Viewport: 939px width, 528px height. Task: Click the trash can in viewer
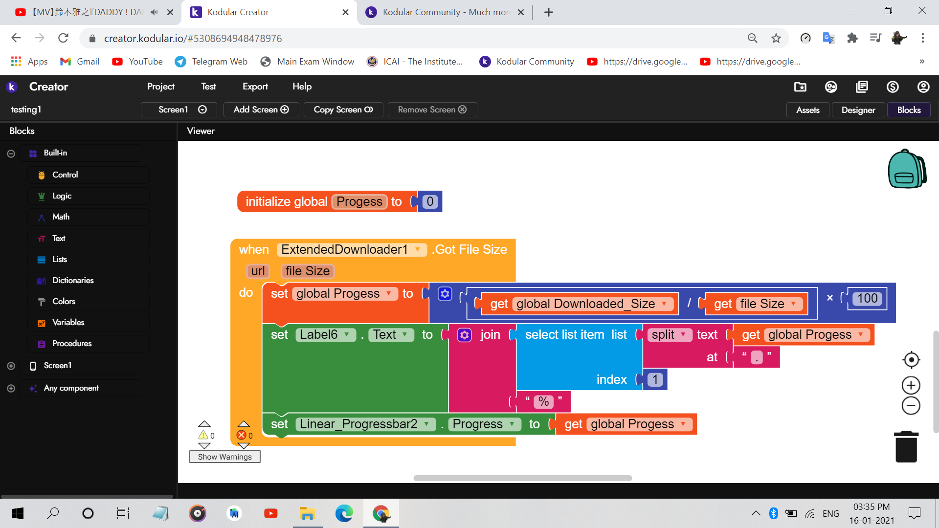coord(906,446)
